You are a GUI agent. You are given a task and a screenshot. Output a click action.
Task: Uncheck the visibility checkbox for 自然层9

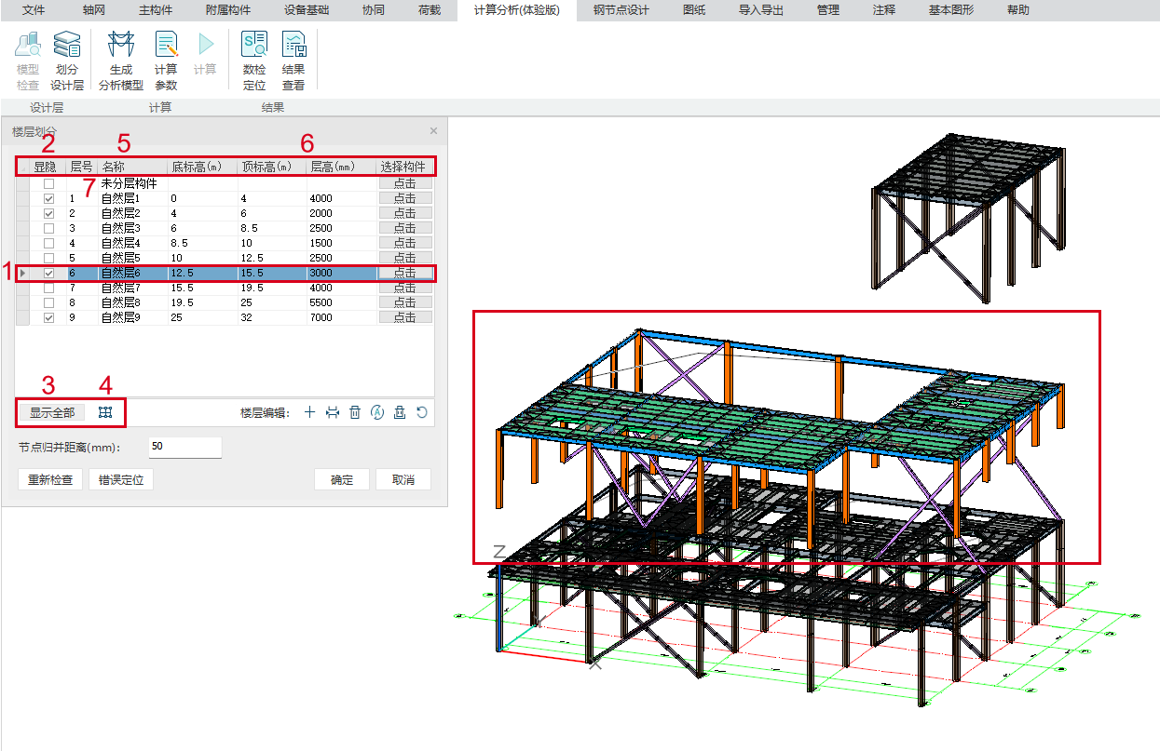click(48, 318)
